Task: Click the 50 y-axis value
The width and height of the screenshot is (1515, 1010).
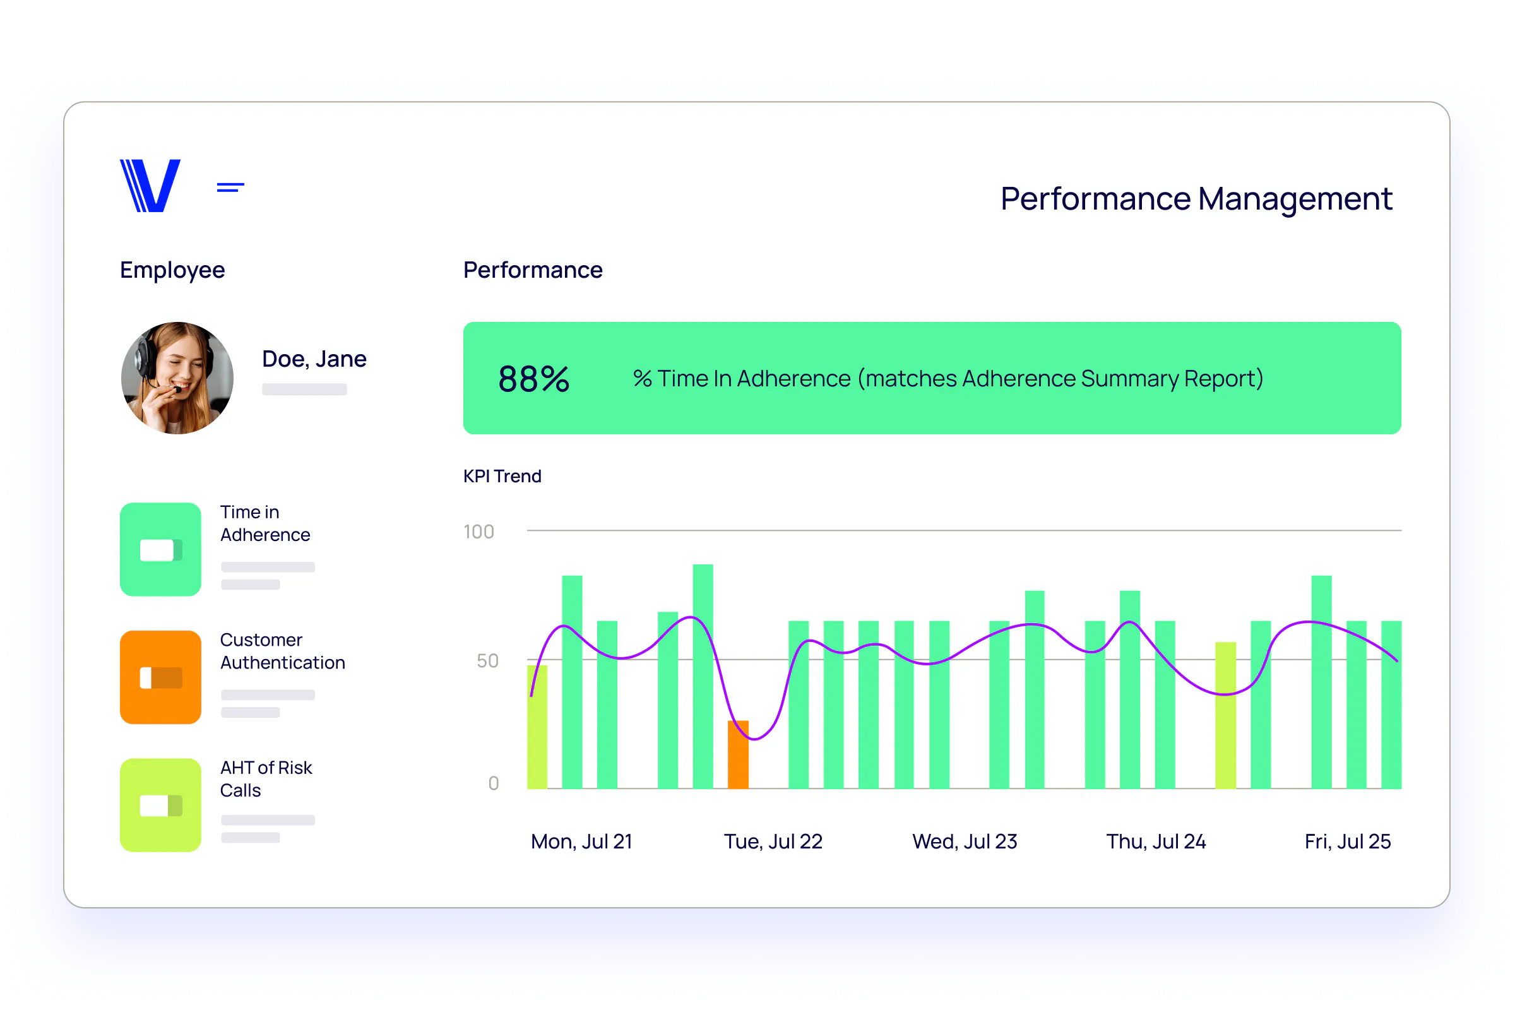Action: click(x=487, y=661)
